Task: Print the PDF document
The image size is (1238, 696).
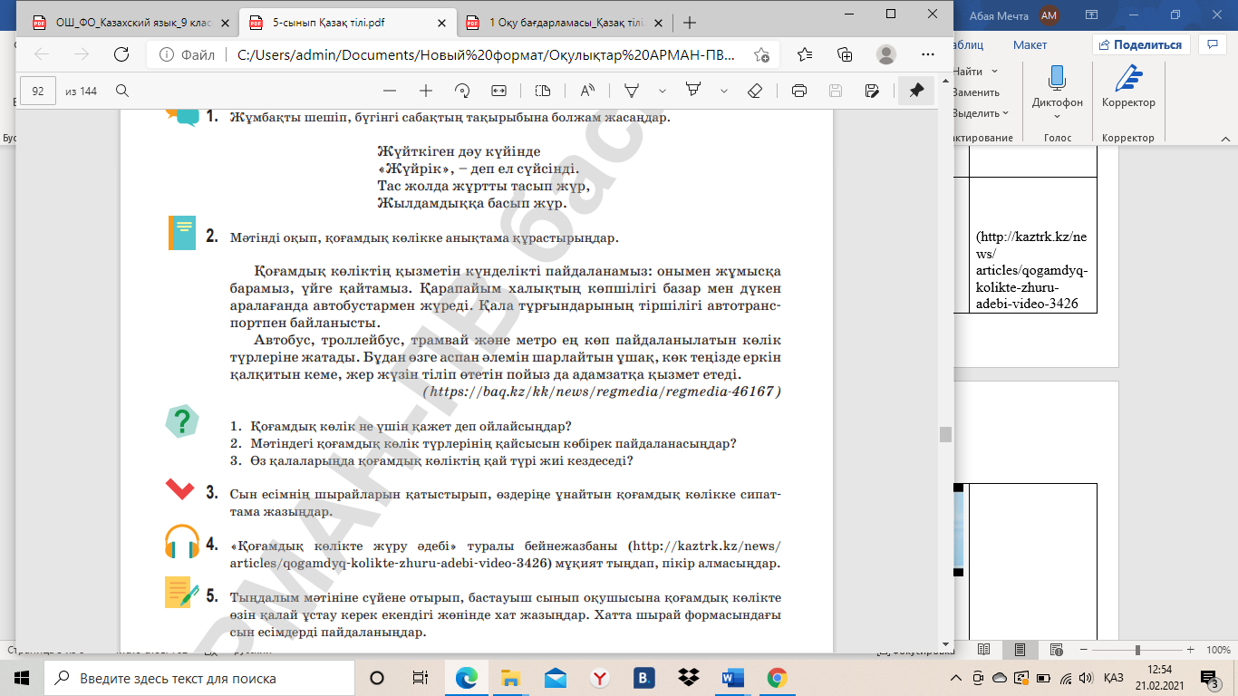Action: pos(799,91)
